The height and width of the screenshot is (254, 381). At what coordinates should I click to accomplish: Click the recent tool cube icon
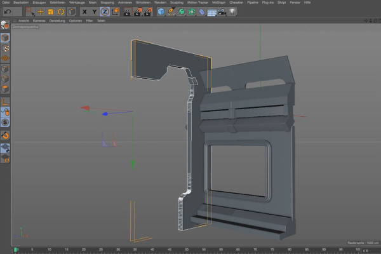coord(71,11)
